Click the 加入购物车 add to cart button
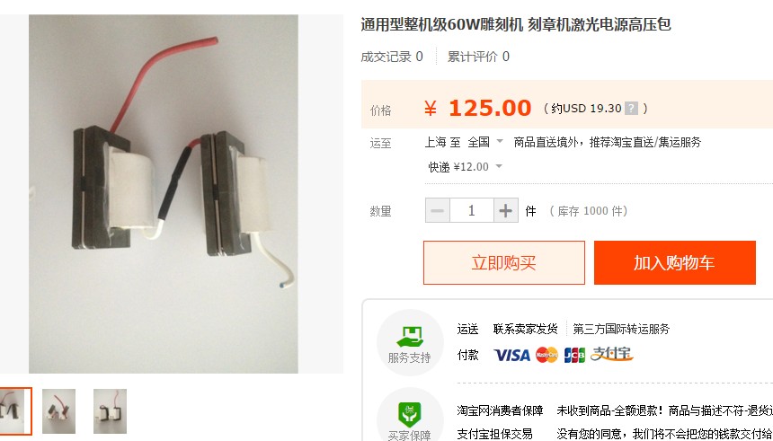 674,262
